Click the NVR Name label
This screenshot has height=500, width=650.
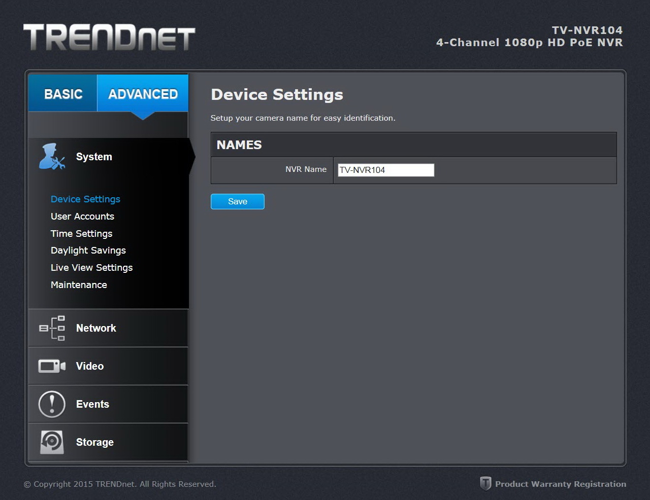(306, 169)
